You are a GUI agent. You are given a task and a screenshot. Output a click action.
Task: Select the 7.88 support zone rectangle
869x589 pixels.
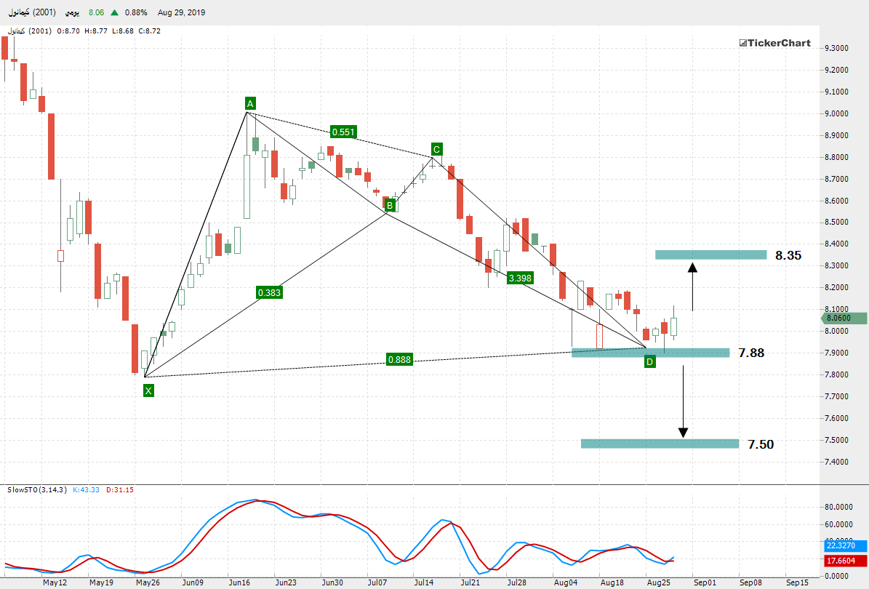(x=650, y=353)
